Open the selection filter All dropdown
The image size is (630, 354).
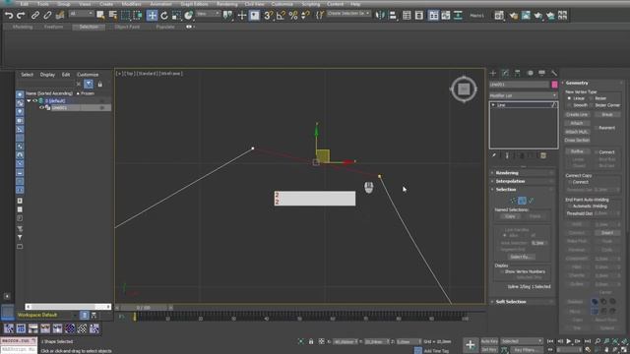81,14
